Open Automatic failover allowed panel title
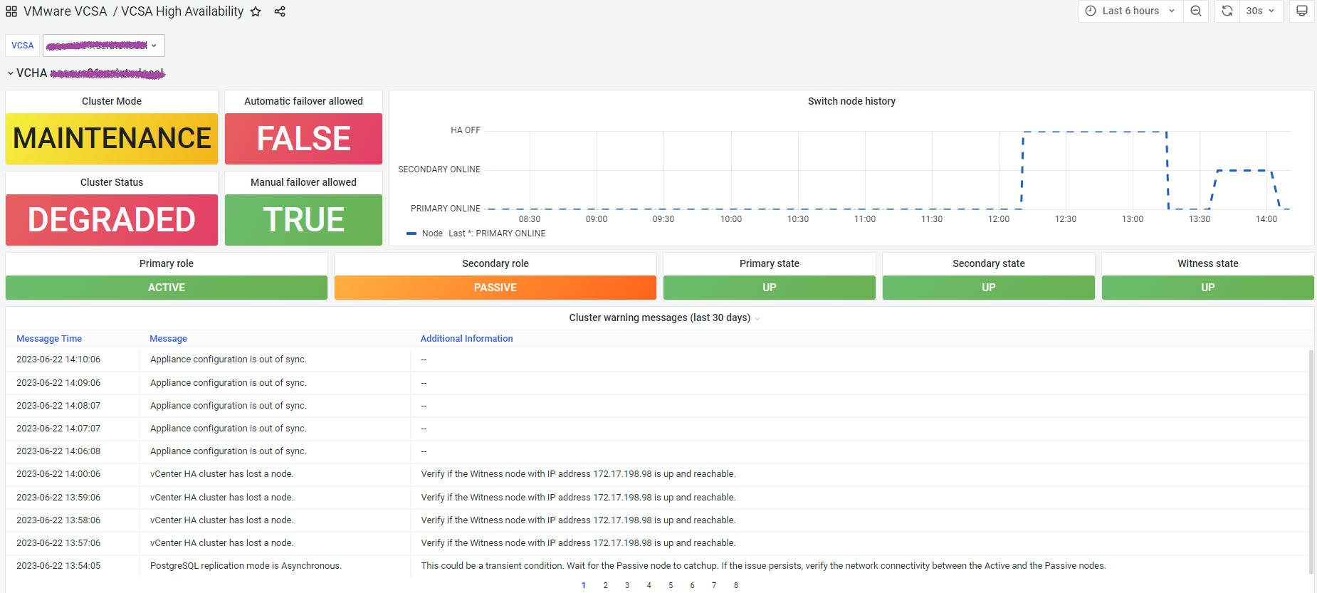 point(303,101)
